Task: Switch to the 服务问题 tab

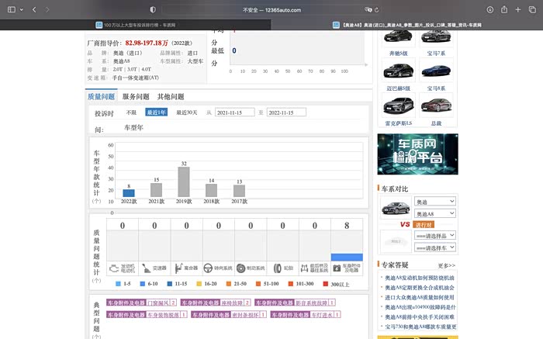Action: click(136, 97)
